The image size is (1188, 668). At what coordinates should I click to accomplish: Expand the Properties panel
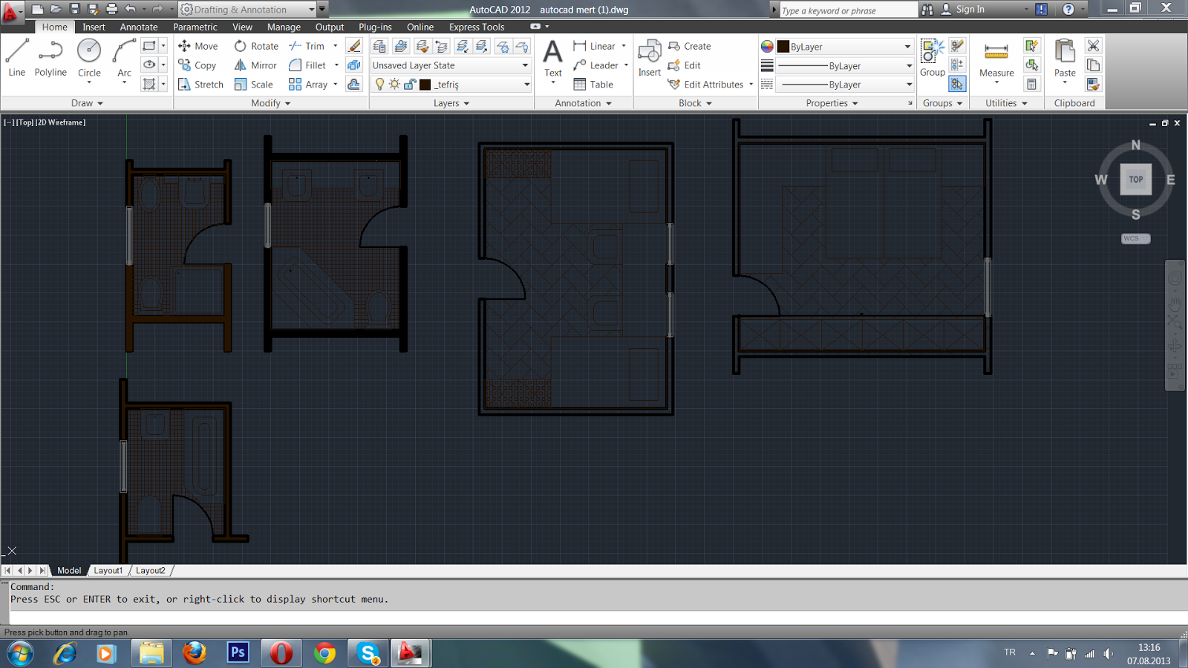(x=832, y=103)
